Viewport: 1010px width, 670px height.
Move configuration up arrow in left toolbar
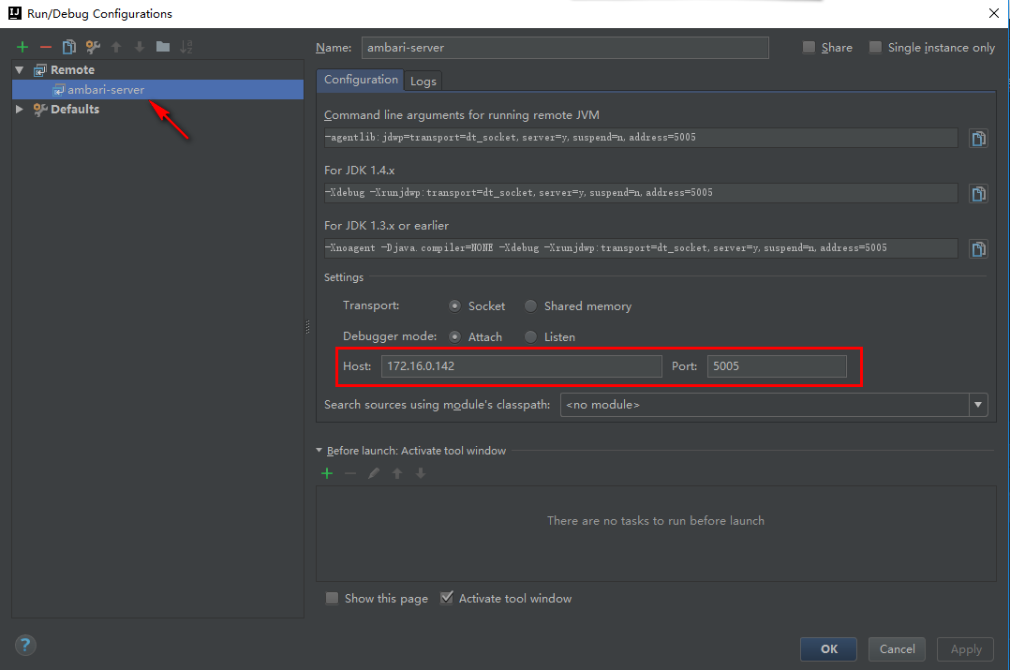coord(116,47)
